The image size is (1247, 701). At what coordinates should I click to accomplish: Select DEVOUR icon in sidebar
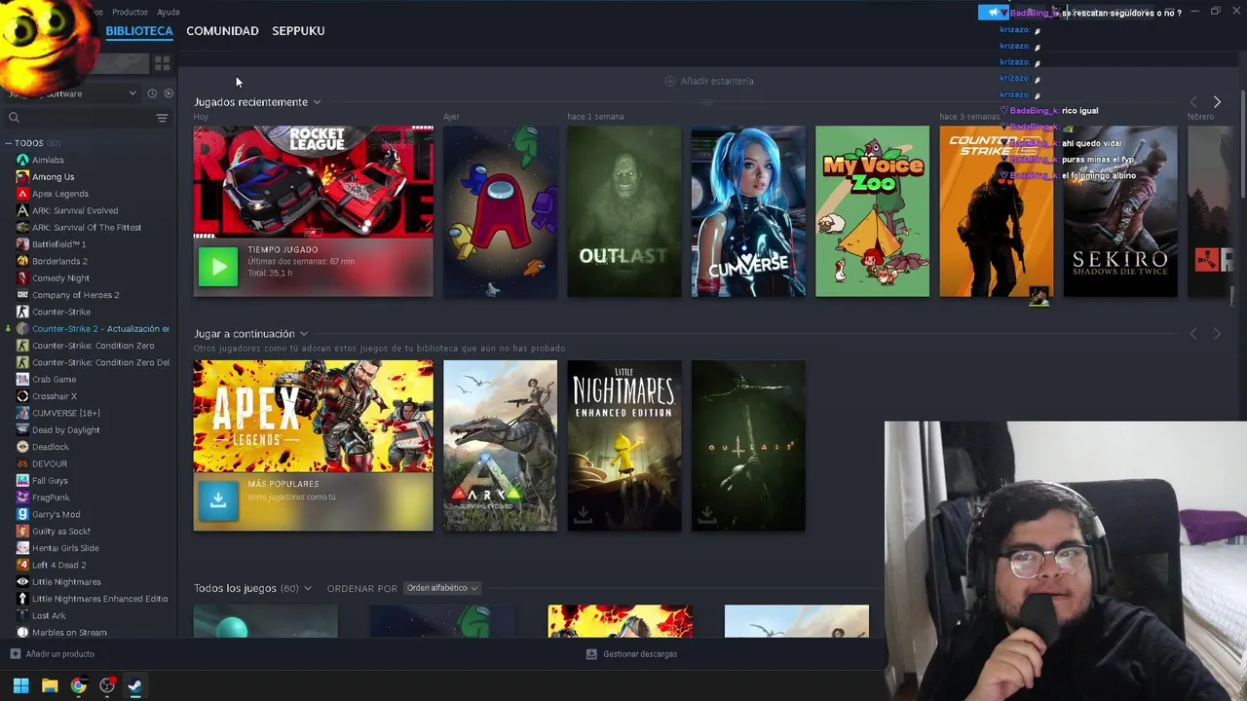point(22,463)
